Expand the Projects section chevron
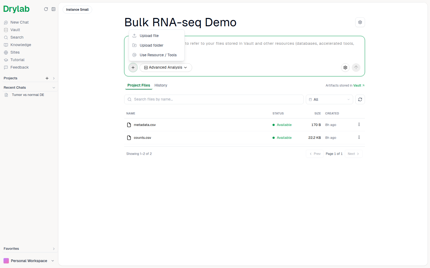Image resolution: width=430 pixels, height=268 pixels. tap(54, 78)
